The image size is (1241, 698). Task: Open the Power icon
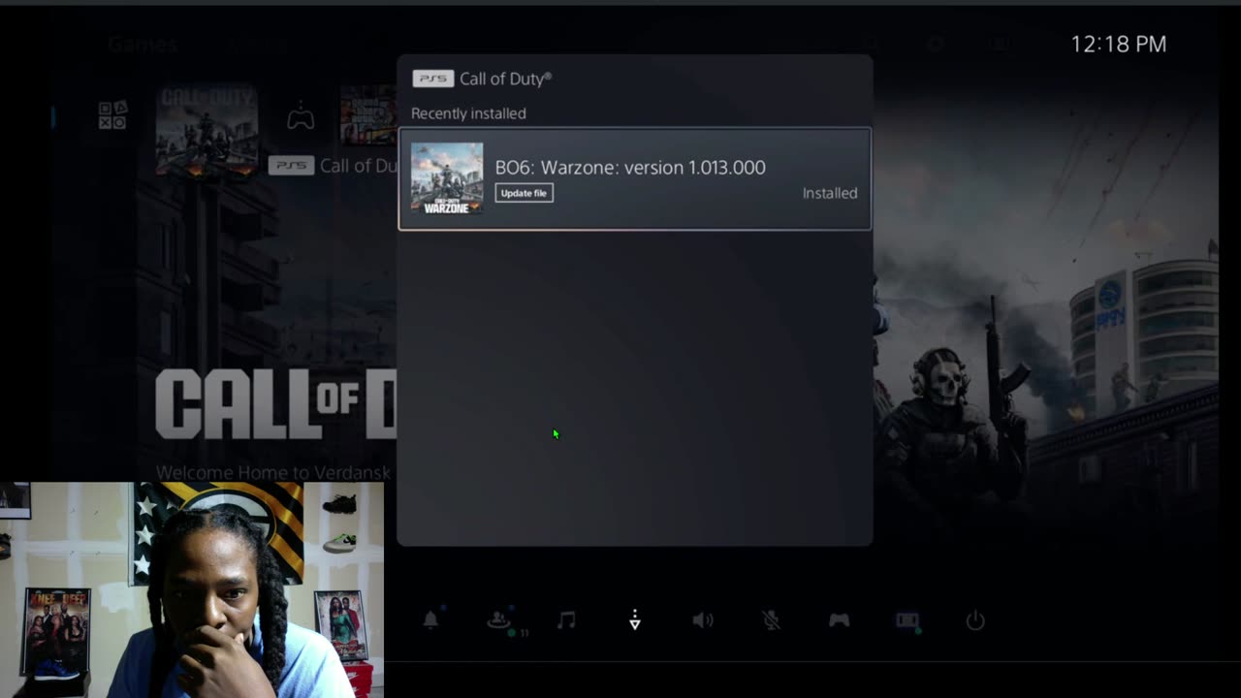coord(975,620)
